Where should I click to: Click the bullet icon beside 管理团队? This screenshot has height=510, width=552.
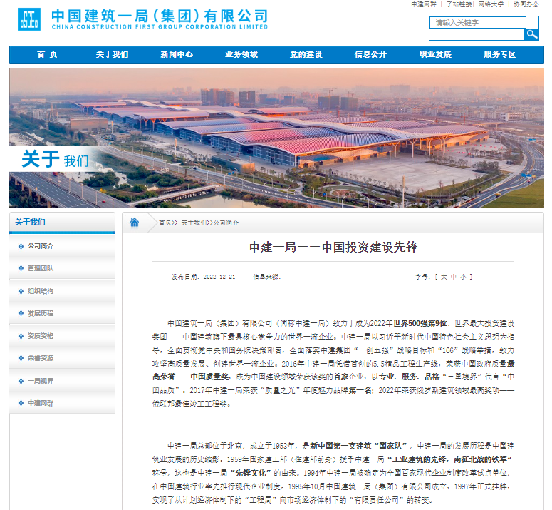21,268
